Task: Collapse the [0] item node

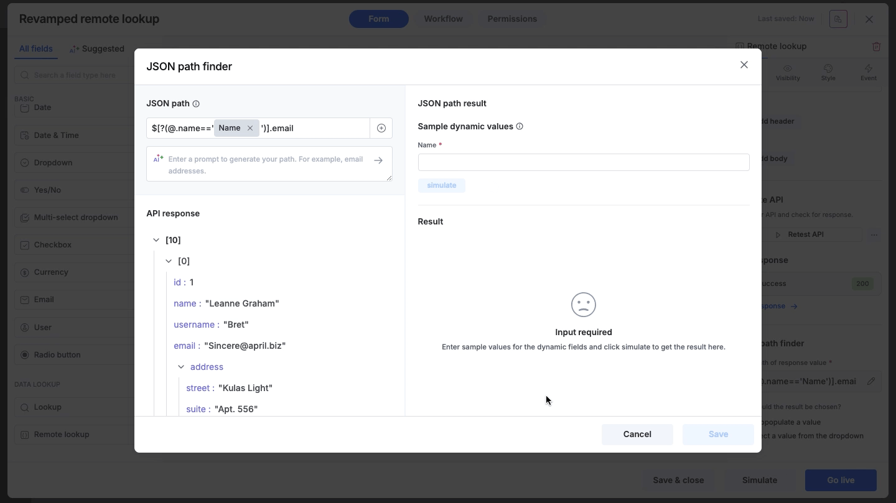Action: (169, 261)
